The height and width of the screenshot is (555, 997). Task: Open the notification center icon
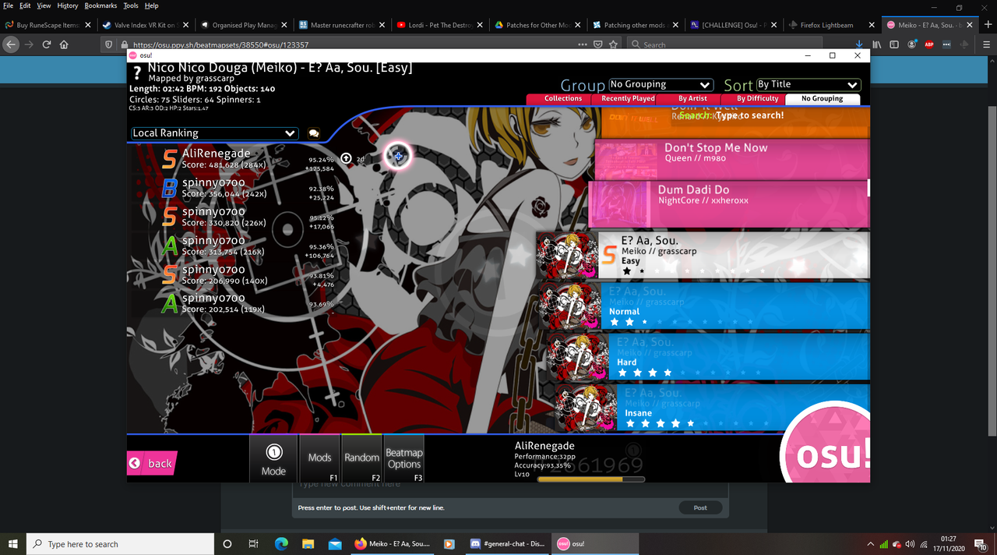pyautogui.click(x=981, y=543)
